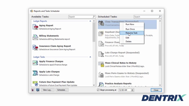
Task: Click the Move Clinical Notes lock icon
Action: [x=101, y=64]
